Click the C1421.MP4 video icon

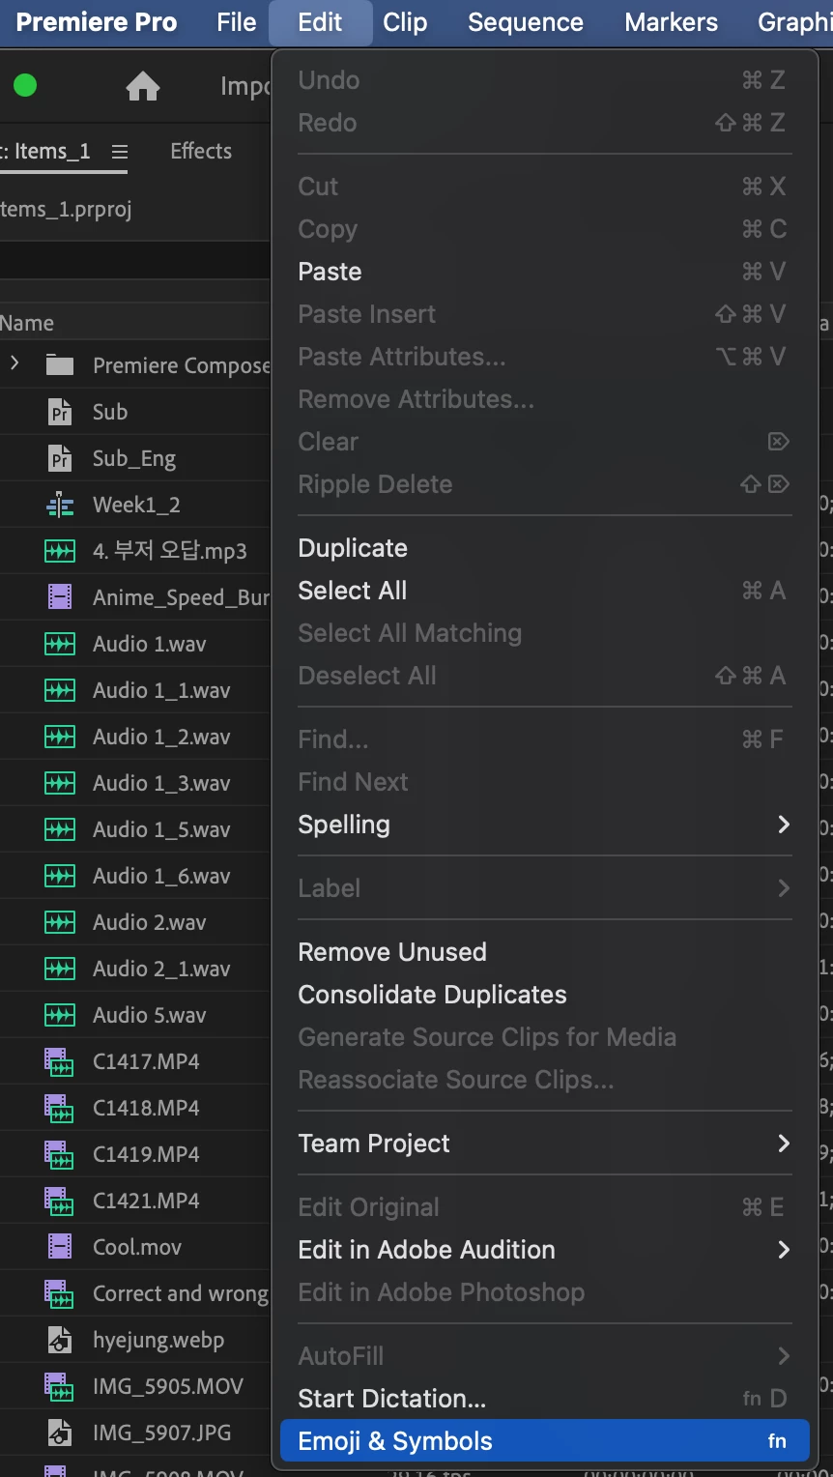pos(60,1201)
